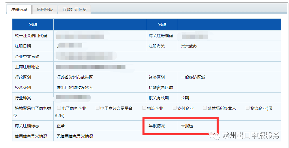Click the 海关注册编码 label

161,36
